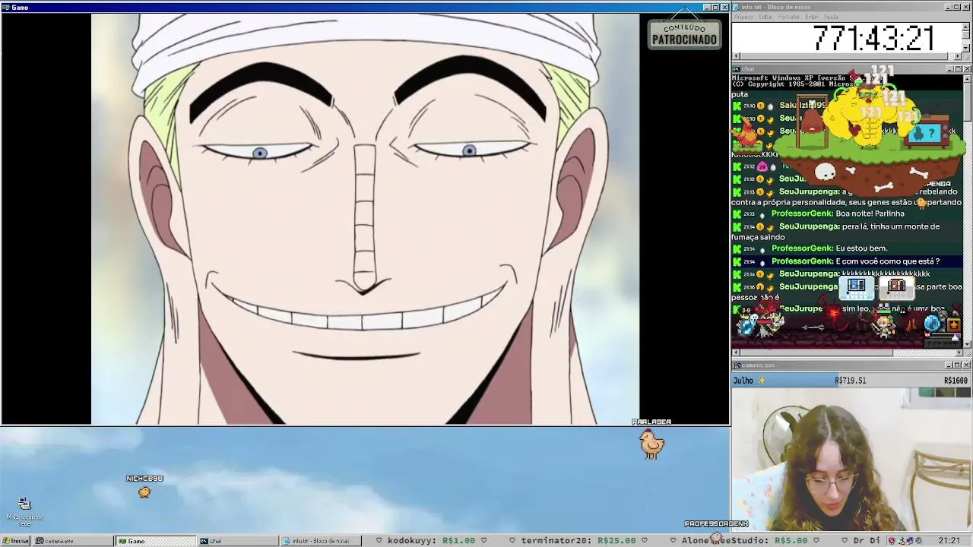The image size is (973, 547).
Task: Click the notepad horizontal scroll left arrow
Action: pos(736,56)
